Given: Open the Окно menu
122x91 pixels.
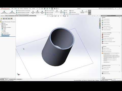Looking at the screenshot, I should tap(30, 9).
